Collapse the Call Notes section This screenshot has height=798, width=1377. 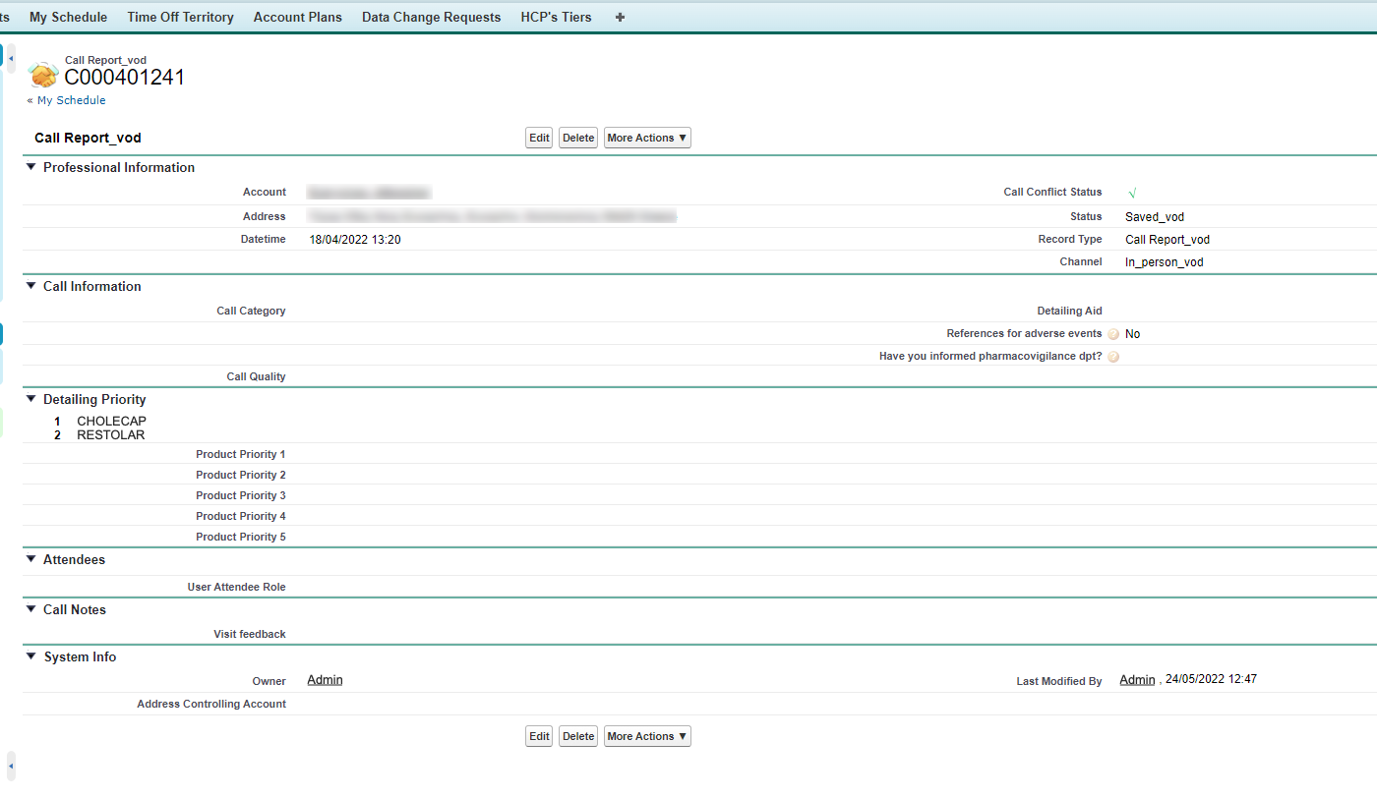(31, 609)
